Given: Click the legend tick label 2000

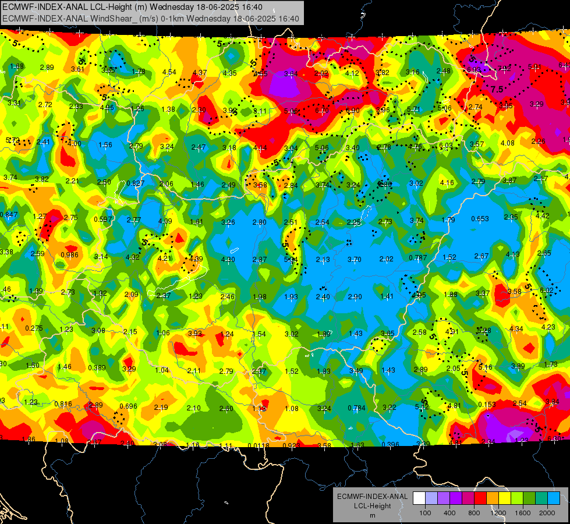Looking at the screenshot, I should point(547,513).
